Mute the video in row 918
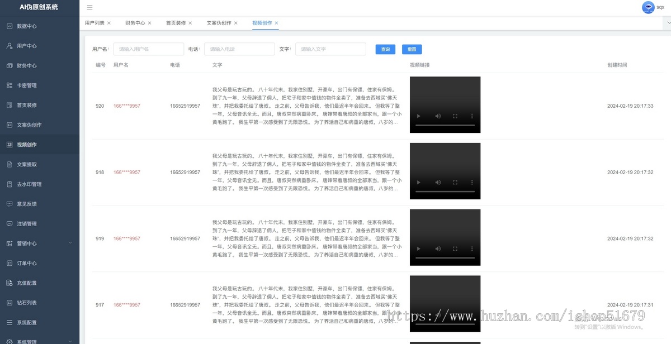The height and width of the screenshot is (344, 671). 438,183
